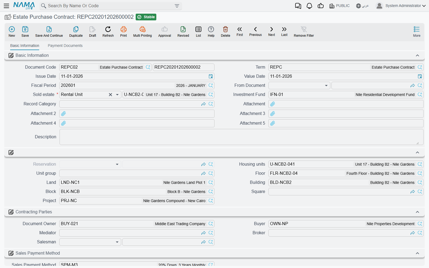Viewport: 429px width, 268px height.
Task: Open the Value Date calendar picker
Action: (420, 76)
